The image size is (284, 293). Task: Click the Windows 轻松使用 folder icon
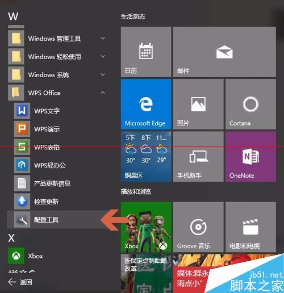[x=16, y=56]
